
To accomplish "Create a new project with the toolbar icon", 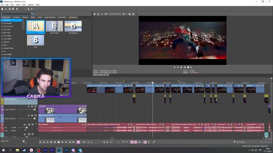I will (2, 9).
